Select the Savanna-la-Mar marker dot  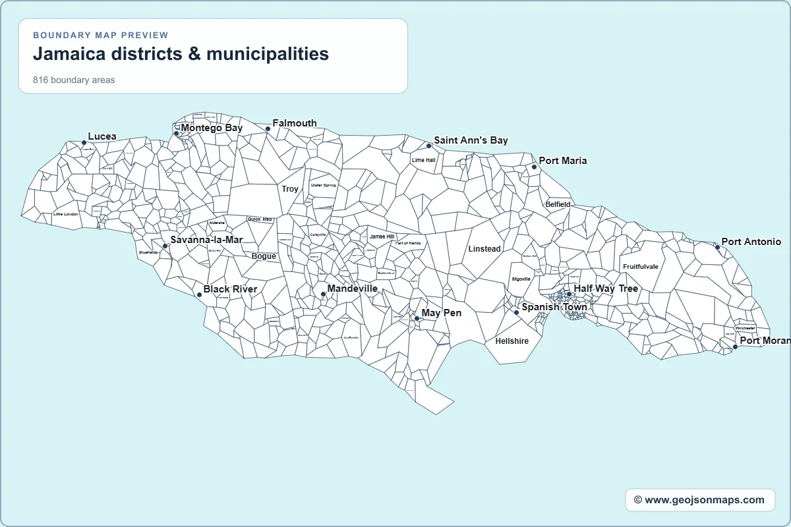point(165,246)
